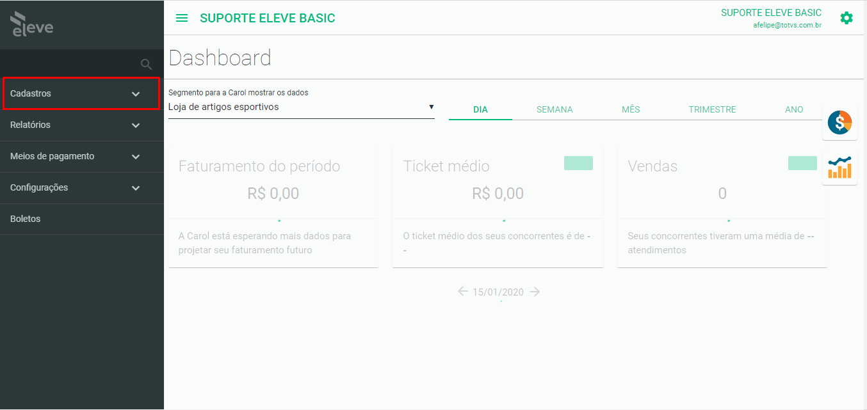
Task: Go to next date with right arrow
Action: click(x=535, y=292)
